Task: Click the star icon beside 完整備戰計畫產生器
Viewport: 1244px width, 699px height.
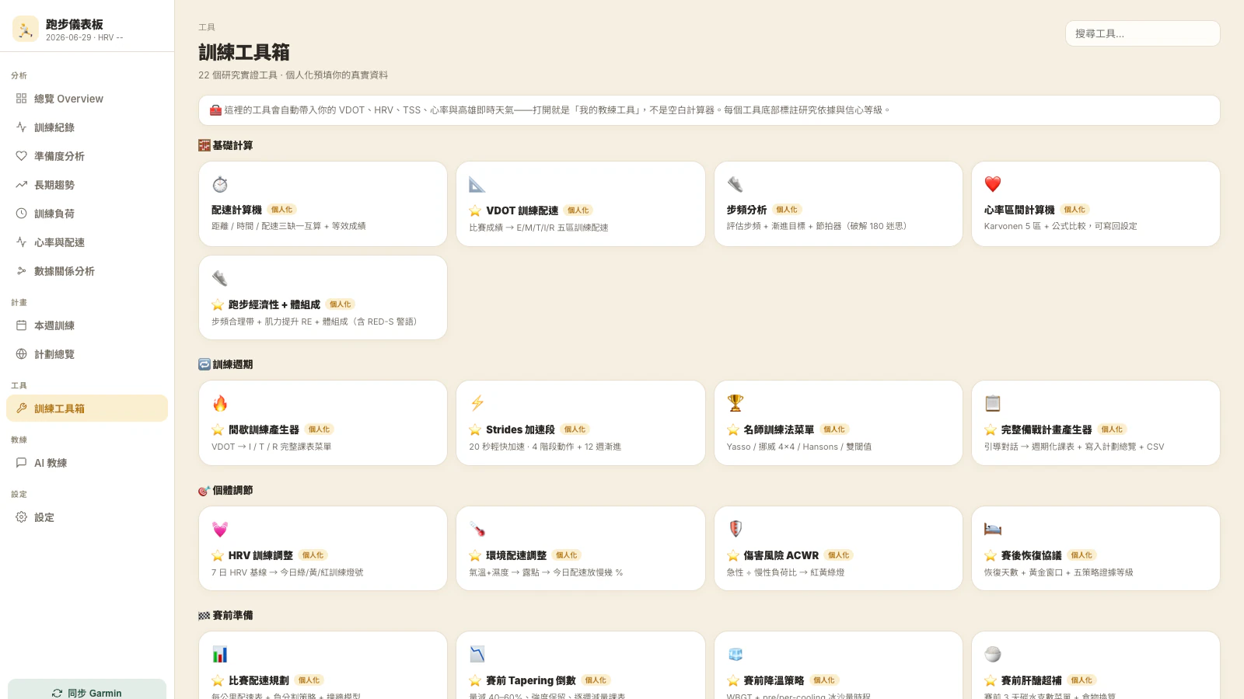Action: [x=991, y=429]
